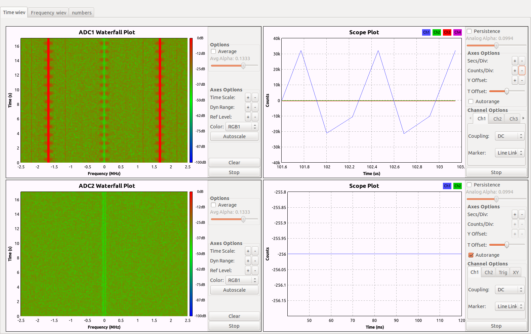Increase Time Scale on ADC1 waterfall
This screenshot has width=531, height=334.
[248, 98]
